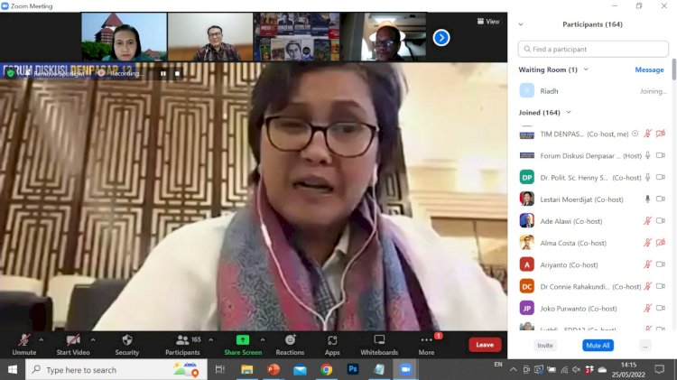Open Google Chrome from the taskbar
Image resolution: width=677 pixels, height=380 pixels.
click(327, 370)
